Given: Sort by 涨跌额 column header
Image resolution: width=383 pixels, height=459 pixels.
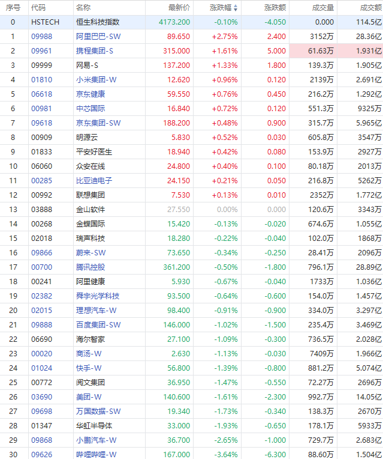Looking at the screenshot, I should tap(275, 8).
